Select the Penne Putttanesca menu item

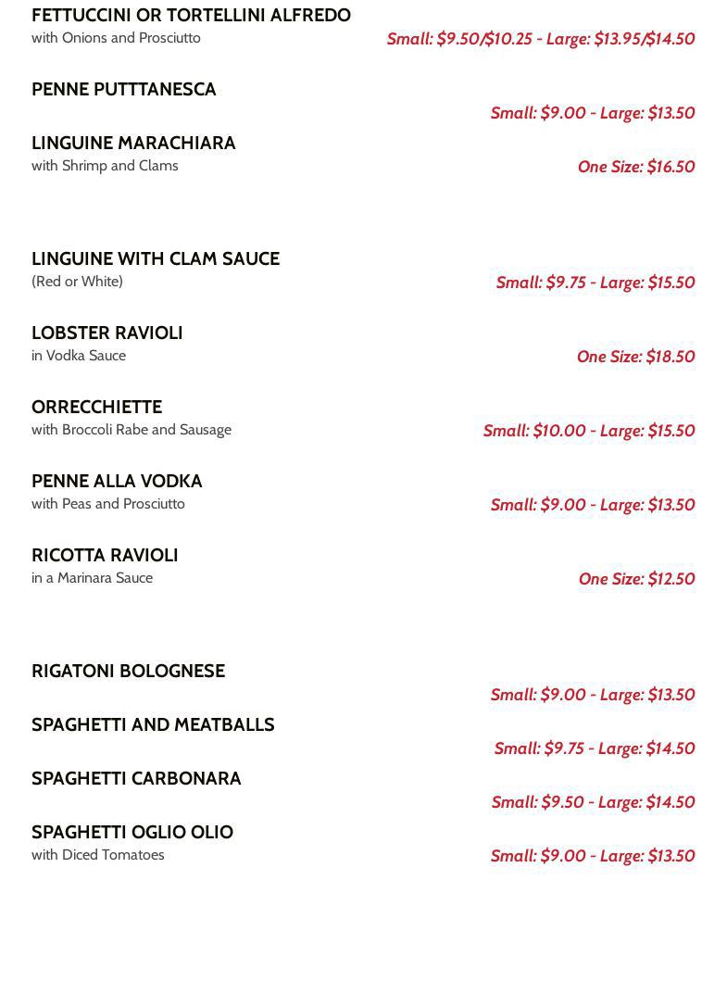[x=123, y=90]
